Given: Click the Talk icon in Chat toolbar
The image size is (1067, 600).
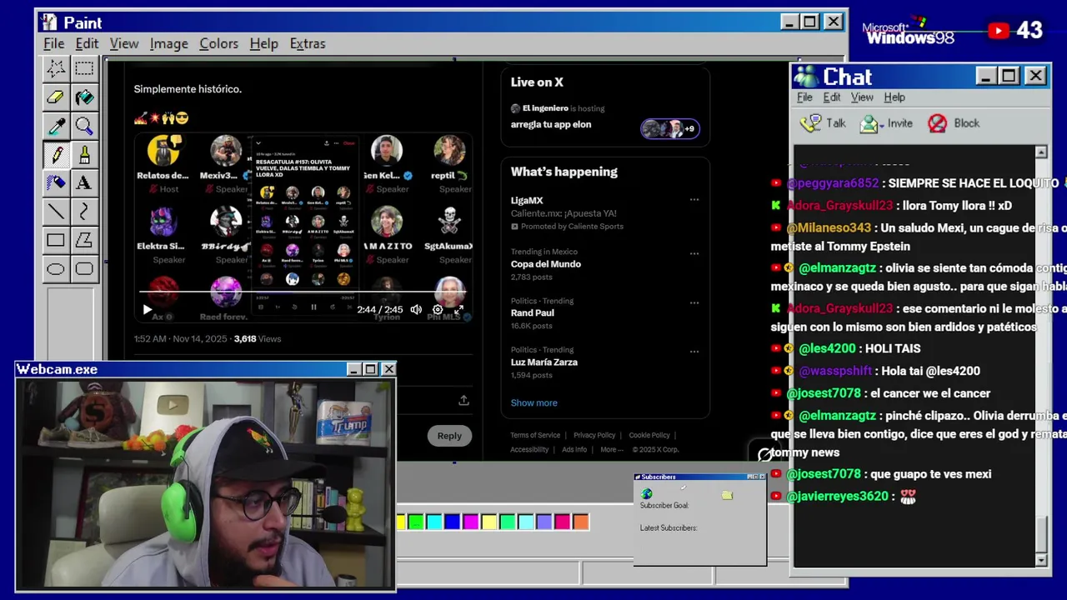Looking at the screenshot, I should [x=810, y=123].
